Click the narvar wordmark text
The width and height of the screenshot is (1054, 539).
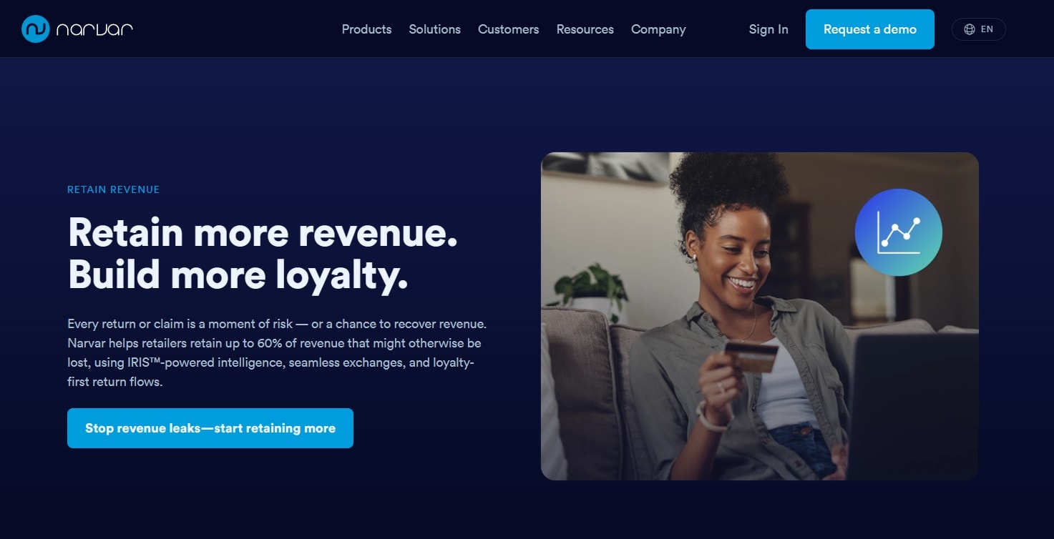(94, 30)
